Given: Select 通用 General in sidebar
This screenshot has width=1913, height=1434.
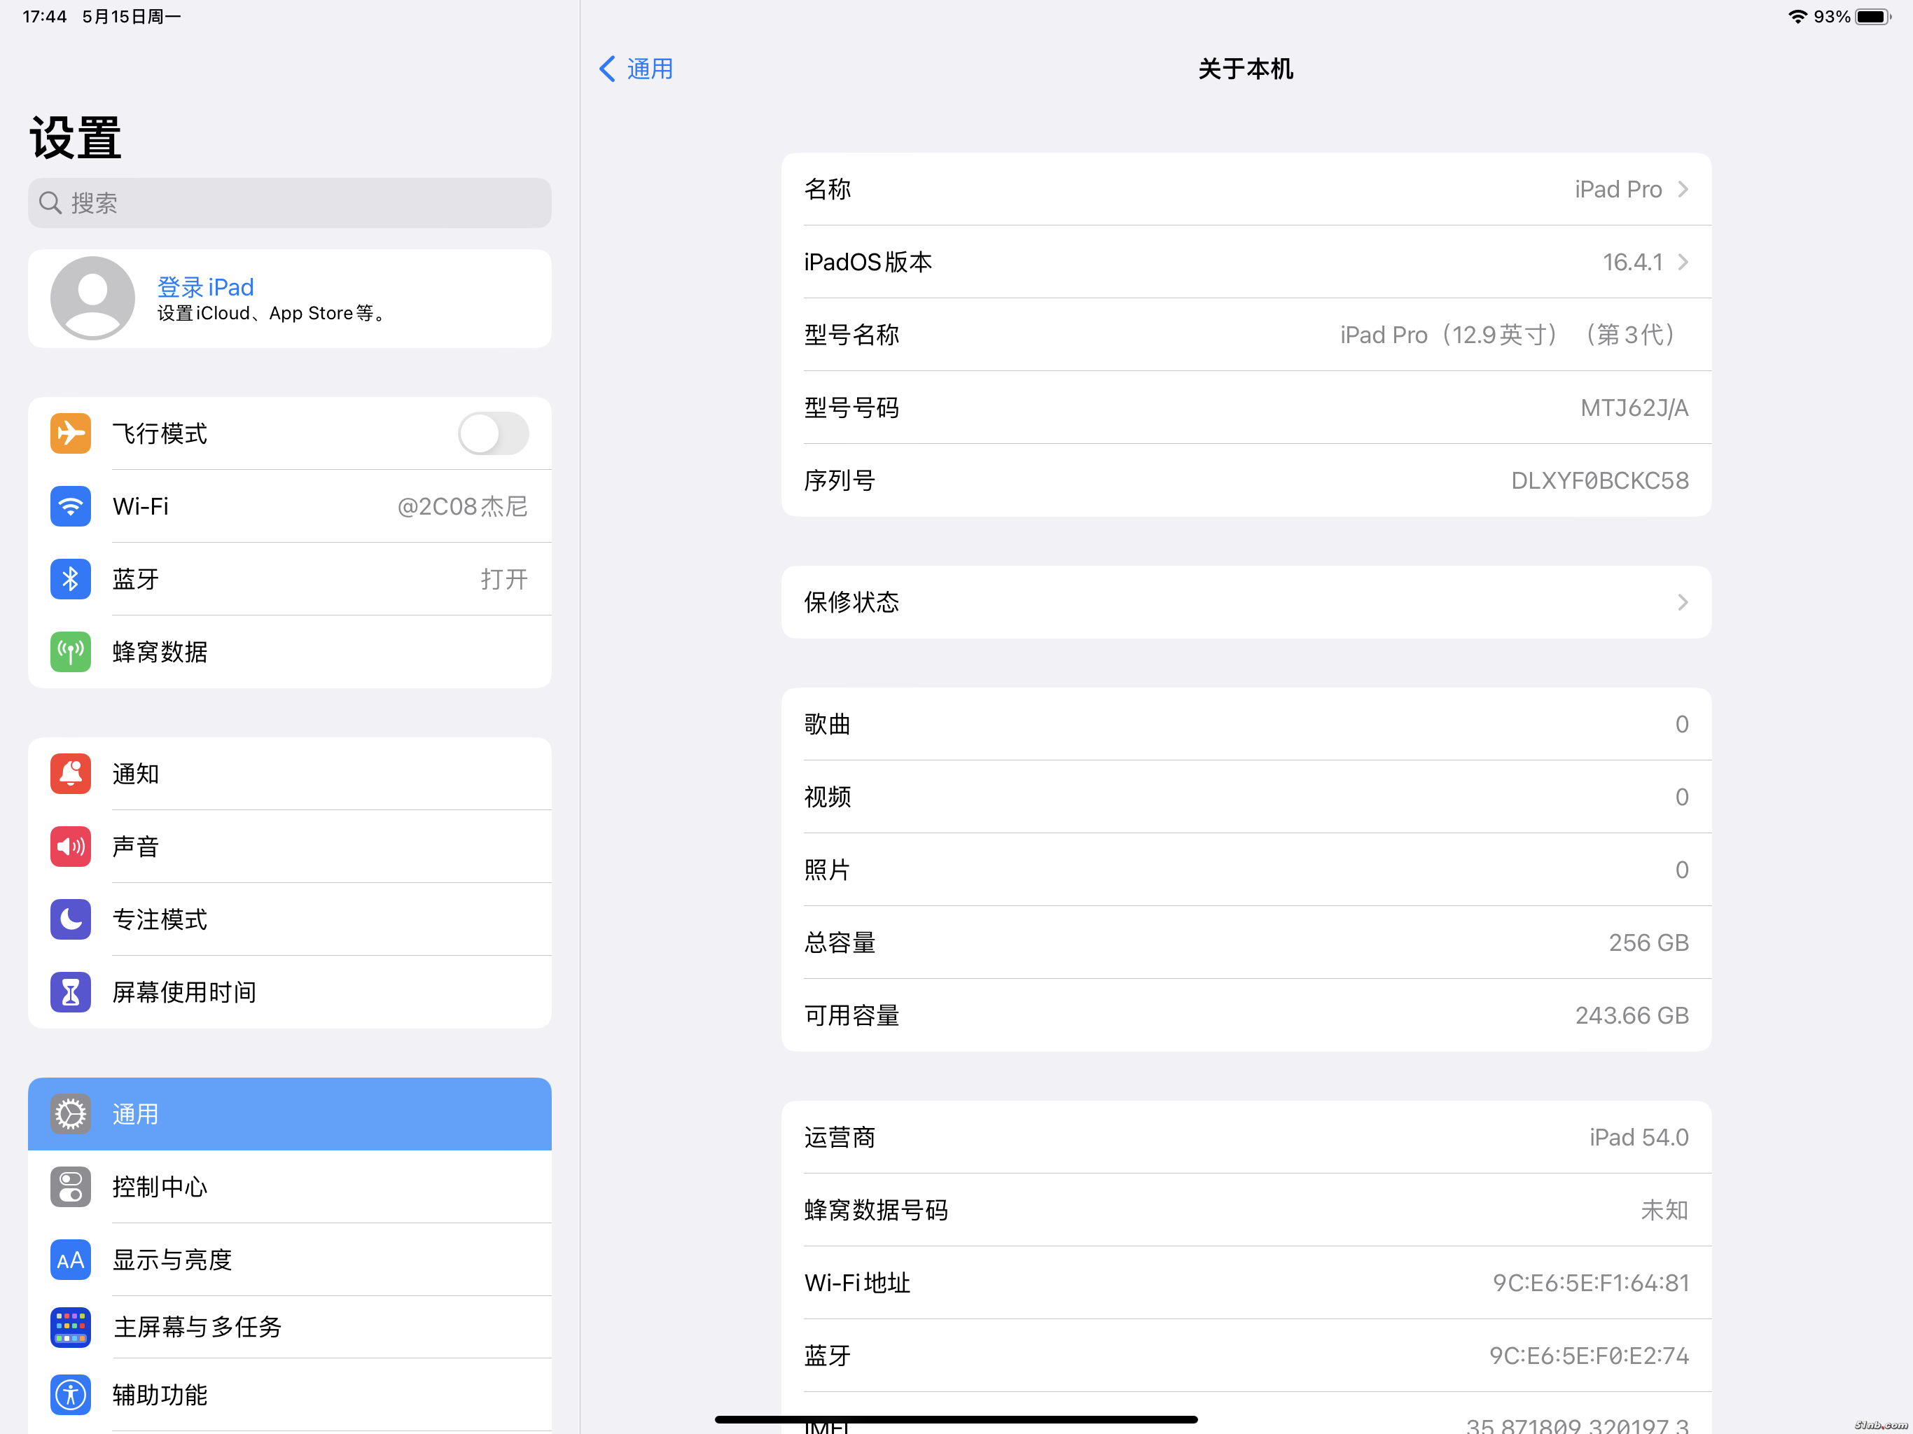Looking at the screenshot, I should [289, 1114].
